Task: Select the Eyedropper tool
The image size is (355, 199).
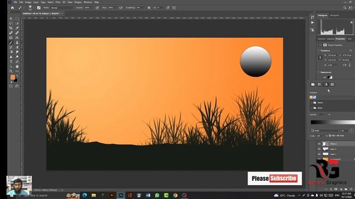Action: pyautogui.click(x=17, y=28)
